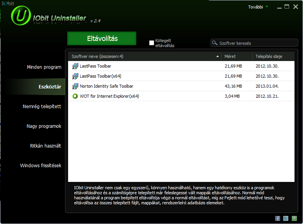
Task: Open the Twitter share icon
Action: [286, 218]
